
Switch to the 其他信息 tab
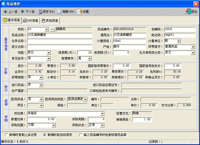click(x=50, y=20)
